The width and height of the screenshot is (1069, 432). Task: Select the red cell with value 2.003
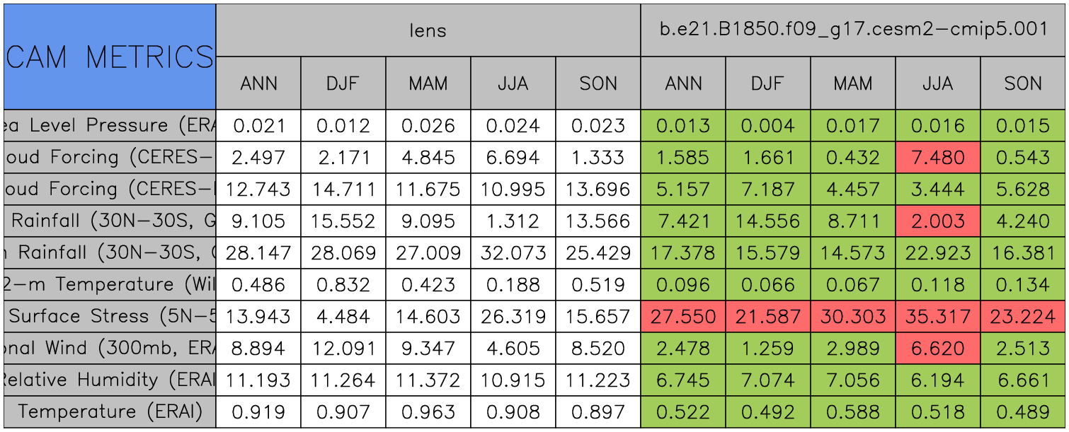click(938, 221)
